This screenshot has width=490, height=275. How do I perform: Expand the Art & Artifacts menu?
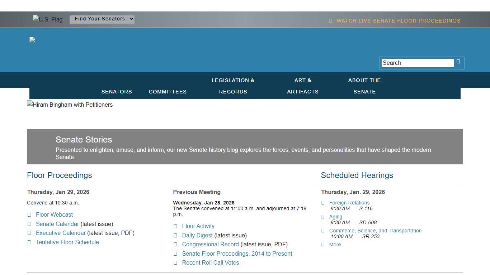[302, 86]
